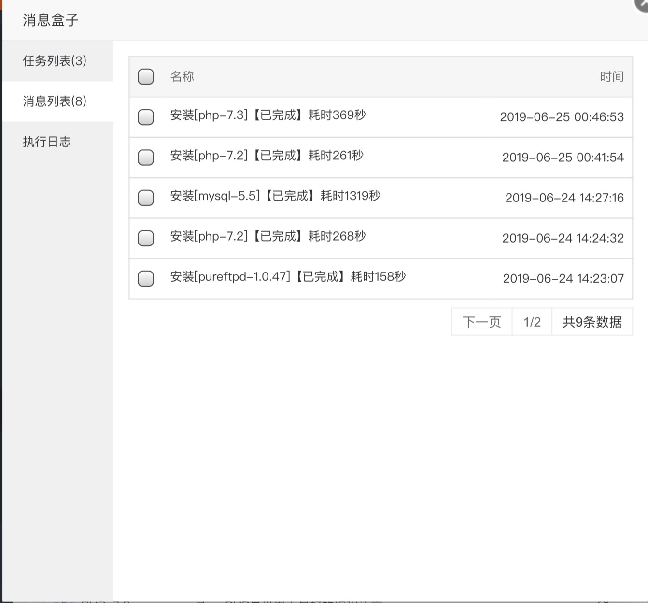Switch to 消息列表(8) tab
The height and width of the screenshot is (603, 648).
tap(55, 101)
